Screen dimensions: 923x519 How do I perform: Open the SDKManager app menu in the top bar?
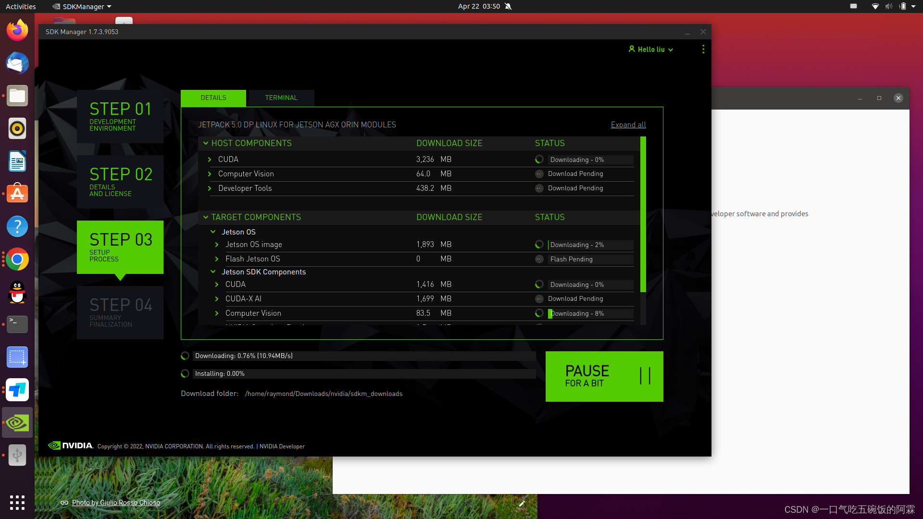pos(82,6)
